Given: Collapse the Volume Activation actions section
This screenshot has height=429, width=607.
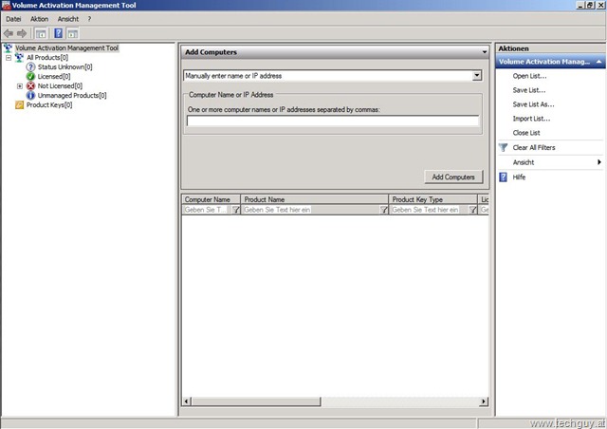Looking at the screenshot, I should (598, 62).
